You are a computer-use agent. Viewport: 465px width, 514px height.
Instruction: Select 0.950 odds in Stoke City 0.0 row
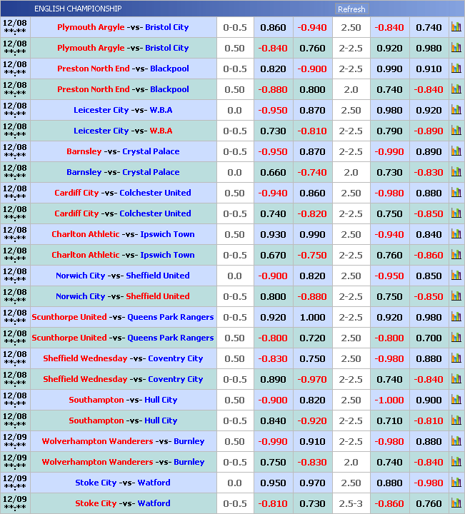coord(273,483)
